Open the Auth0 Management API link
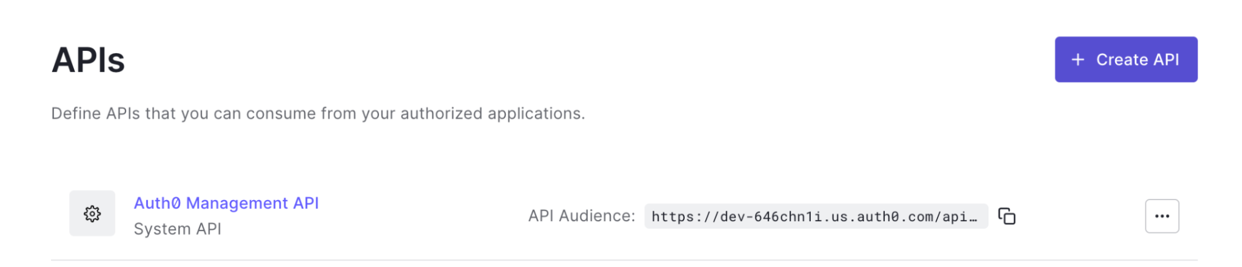Image resolution: width=1242 pixels, height=267 pixels. pyautogui.click(x=226, y=203)
